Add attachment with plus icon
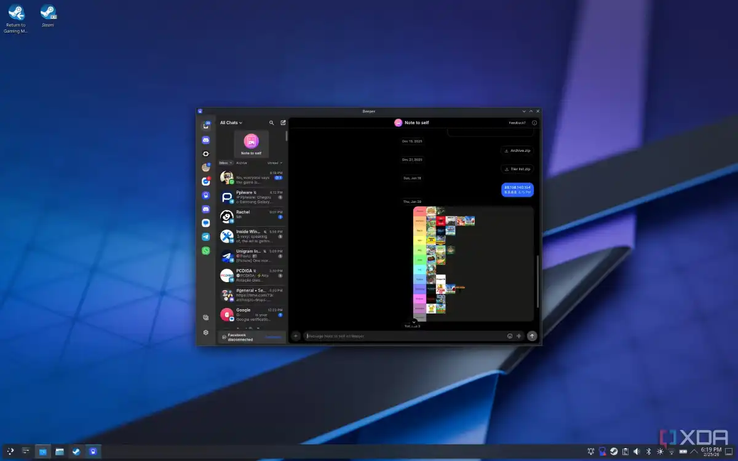738x461 pixels. (295, 336)
